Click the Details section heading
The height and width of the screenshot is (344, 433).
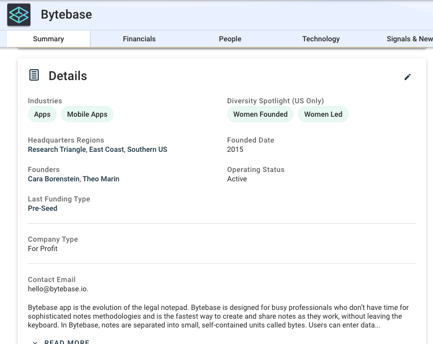[68, 76]
